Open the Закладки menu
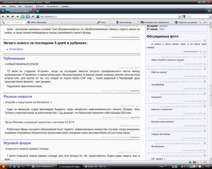 pyautogui.click(x=29, y=6)
